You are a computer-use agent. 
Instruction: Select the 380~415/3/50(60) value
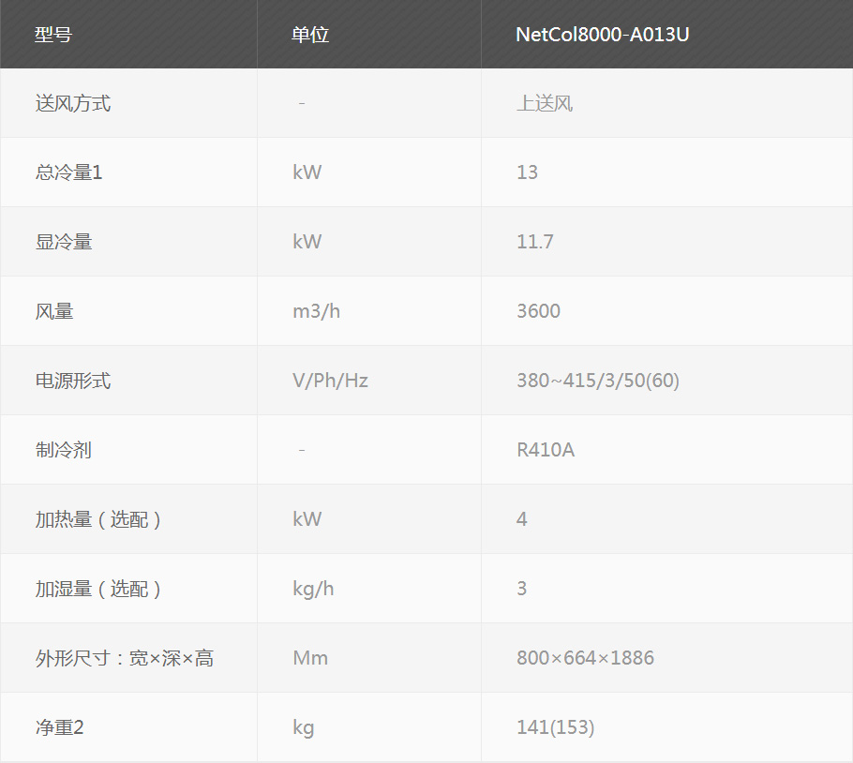tap(598, 381)
